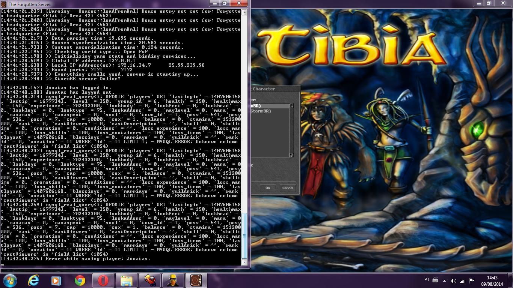This screenshot has width=513, height=288.
Task: Switch to Opera browser in the taskbar
Action: 103,280
